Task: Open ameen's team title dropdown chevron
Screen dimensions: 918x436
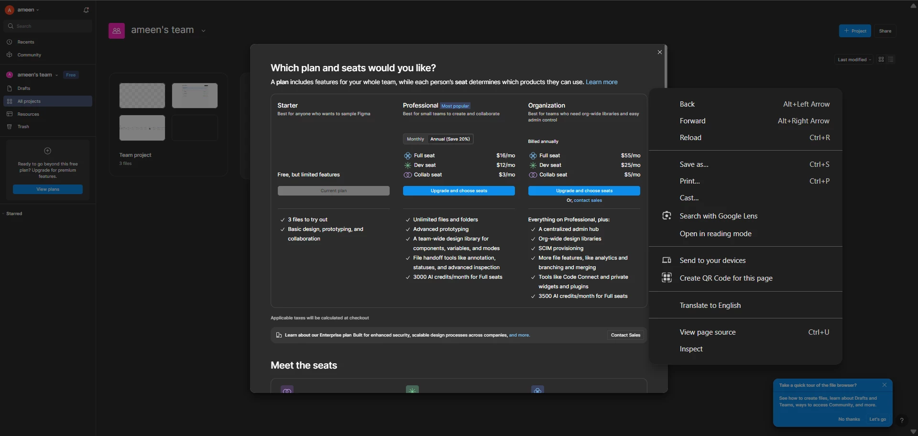Action: click(204, 31)
